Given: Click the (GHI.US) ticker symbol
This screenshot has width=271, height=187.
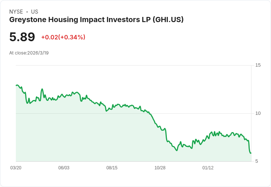Looking at the screenshot, I should click(168, 20).
